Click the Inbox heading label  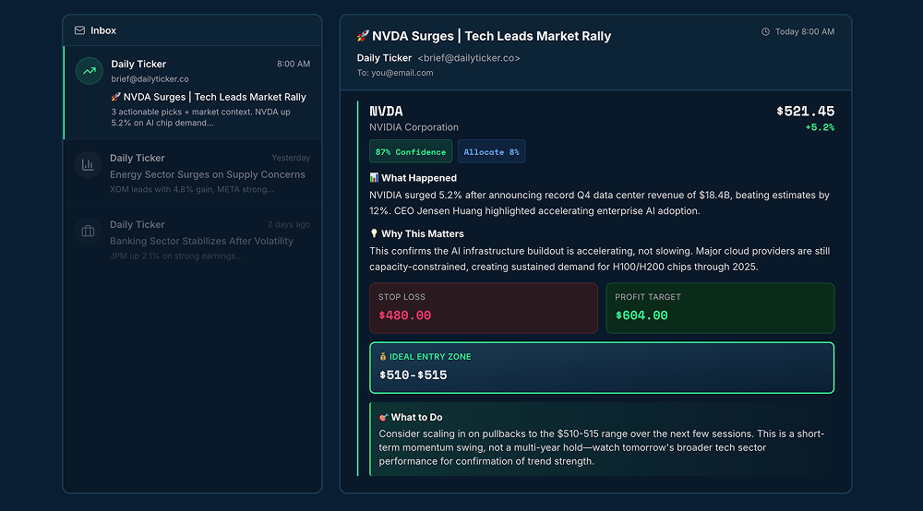coord(103,30)
